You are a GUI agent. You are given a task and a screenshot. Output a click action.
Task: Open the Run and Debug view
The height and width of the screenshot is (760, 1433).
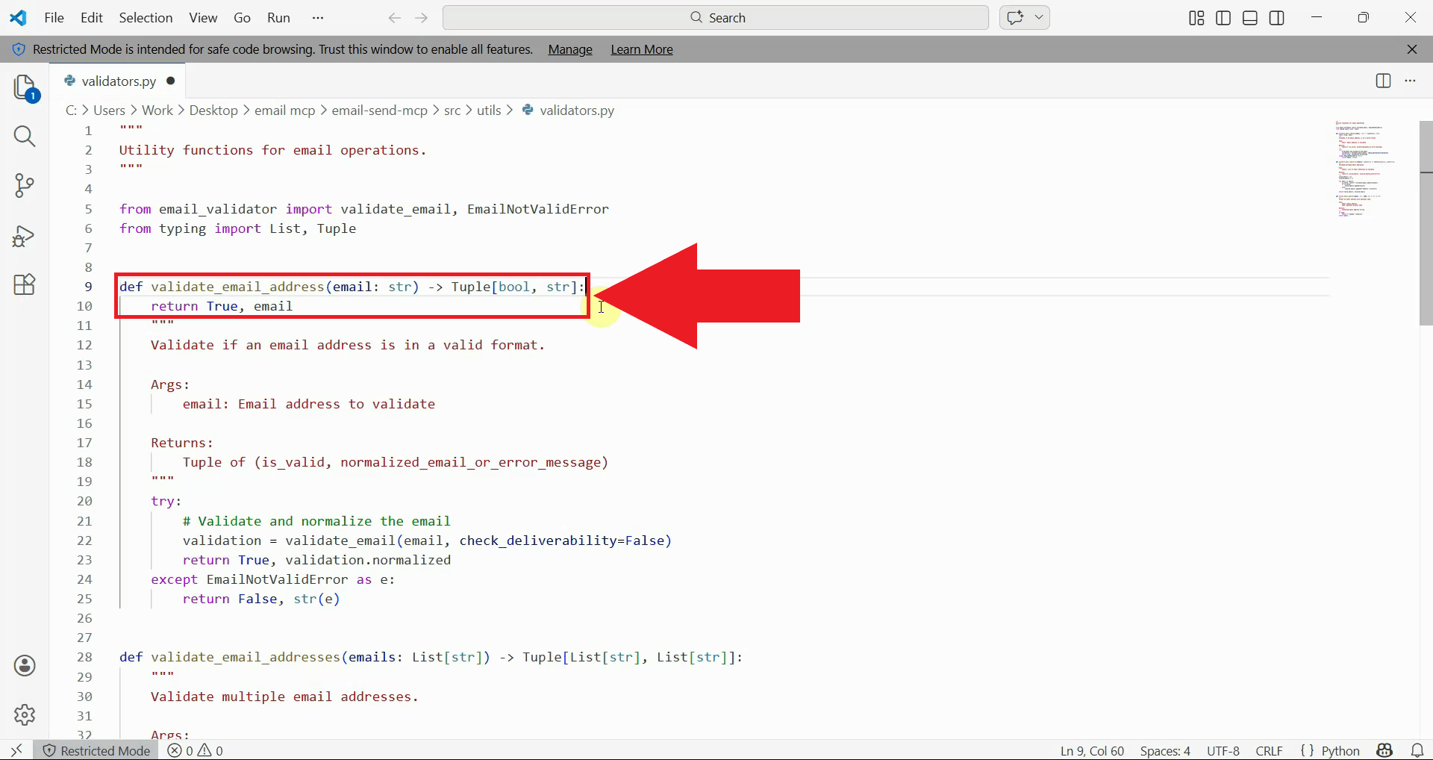click(25, 236)
